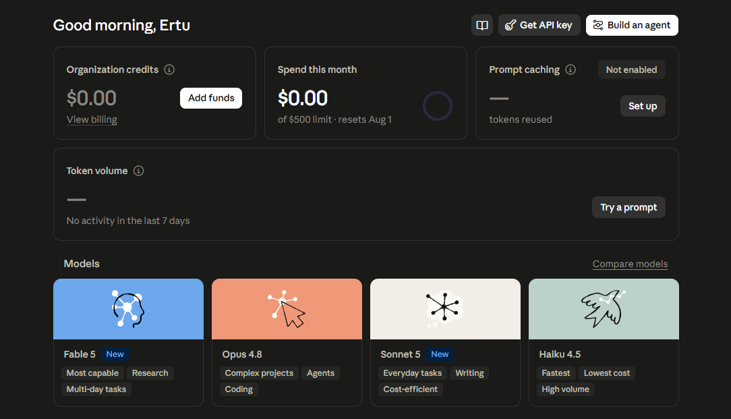
Task: Select the Haiku 4.5 bird illustration
Action: (x=604, y=309)
